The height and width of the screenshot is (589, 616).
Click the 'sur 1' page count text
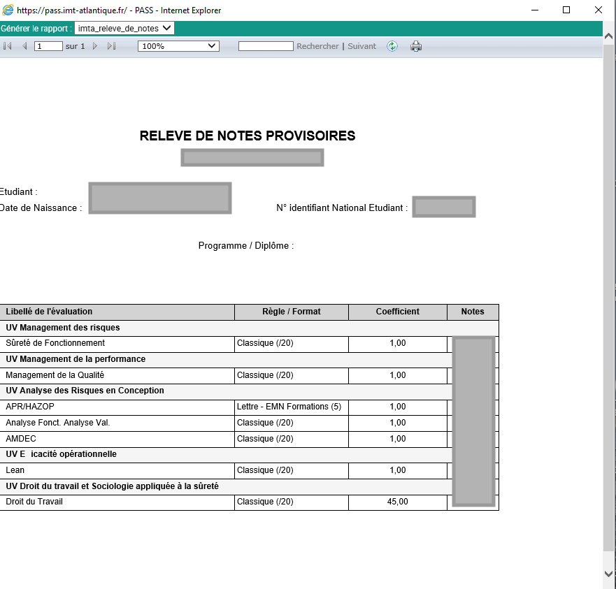75,46
